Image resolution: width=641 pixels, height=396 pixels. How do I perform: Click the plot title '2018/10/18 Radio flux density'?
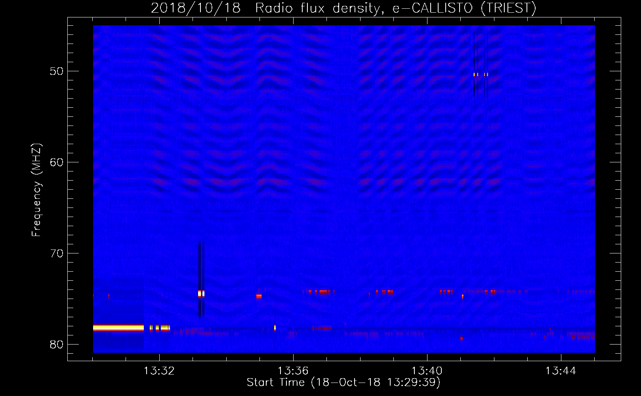pos(343,8)
